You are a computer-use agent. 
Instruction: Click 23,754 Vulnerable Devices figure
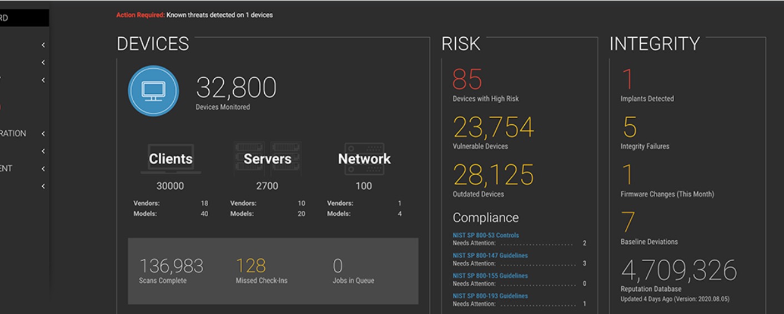click(494, 127)
